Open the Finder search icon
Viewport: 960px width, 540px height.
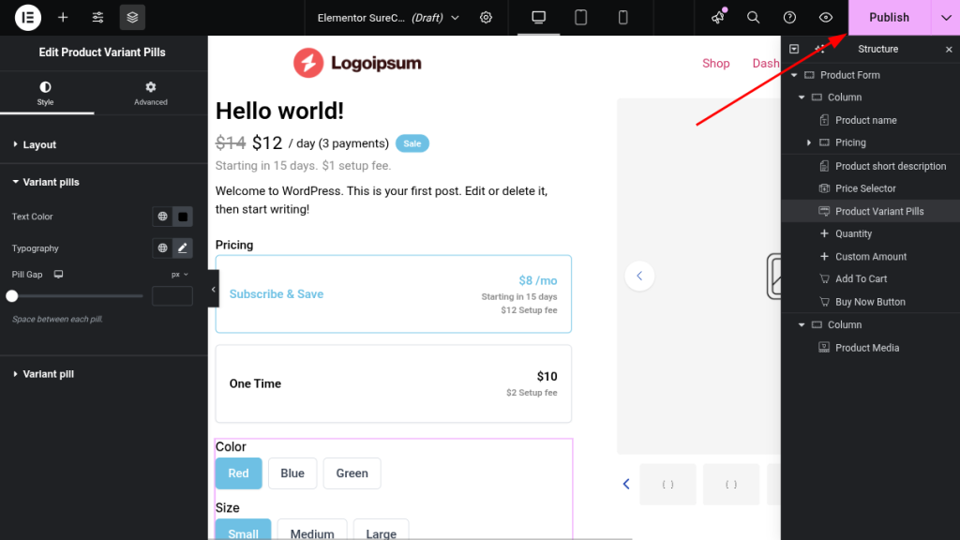tap(753, 17)
